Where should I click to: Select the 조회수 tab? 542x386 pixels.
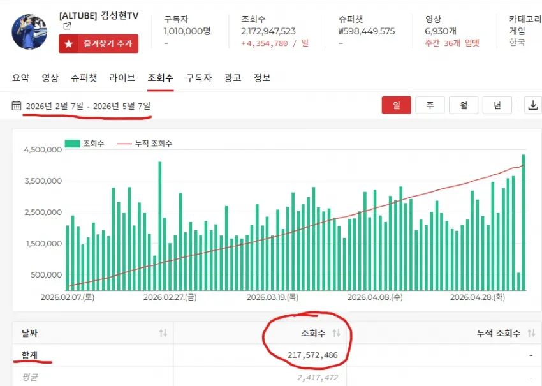point(161,78)
